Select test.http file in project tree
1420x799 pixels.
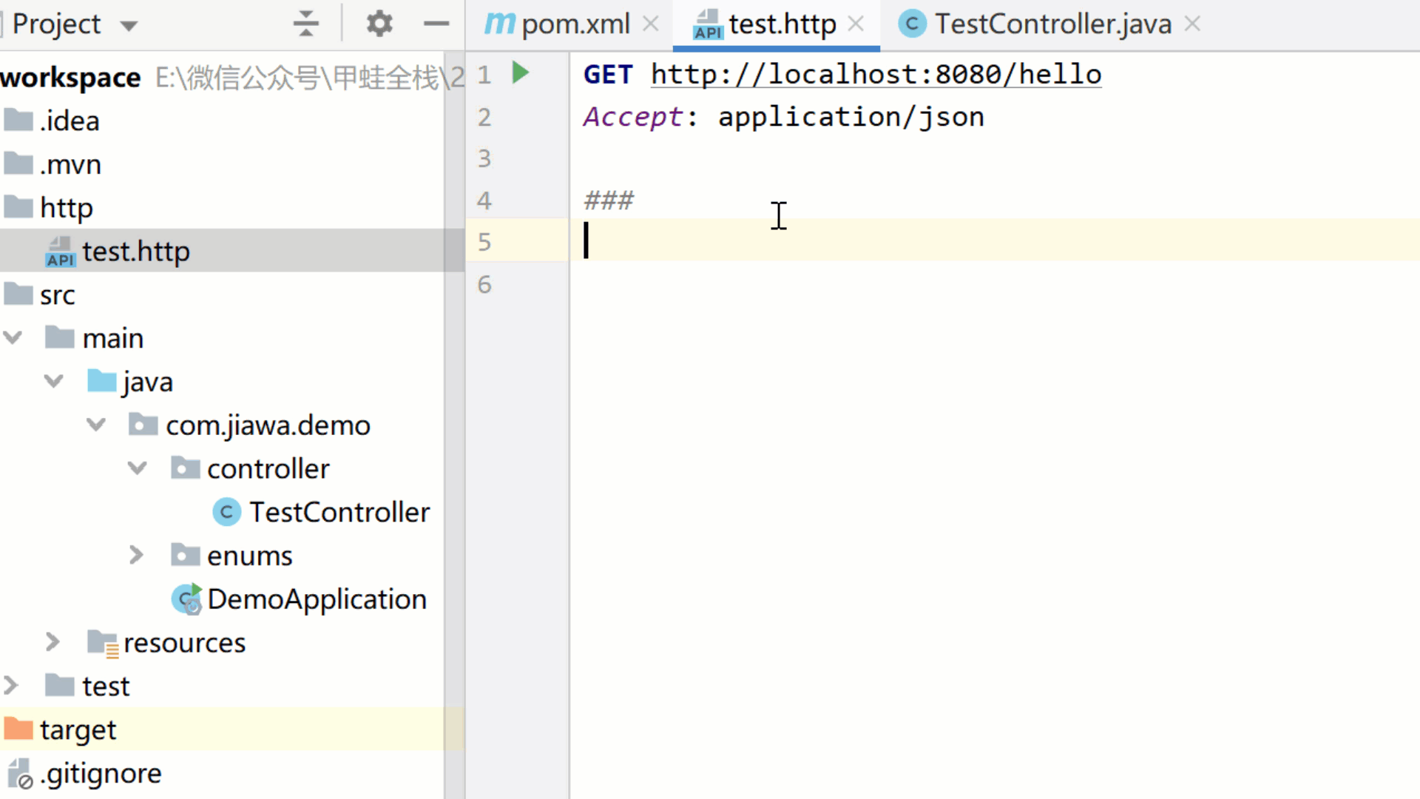pyautogui.click(x=135, y=252)
